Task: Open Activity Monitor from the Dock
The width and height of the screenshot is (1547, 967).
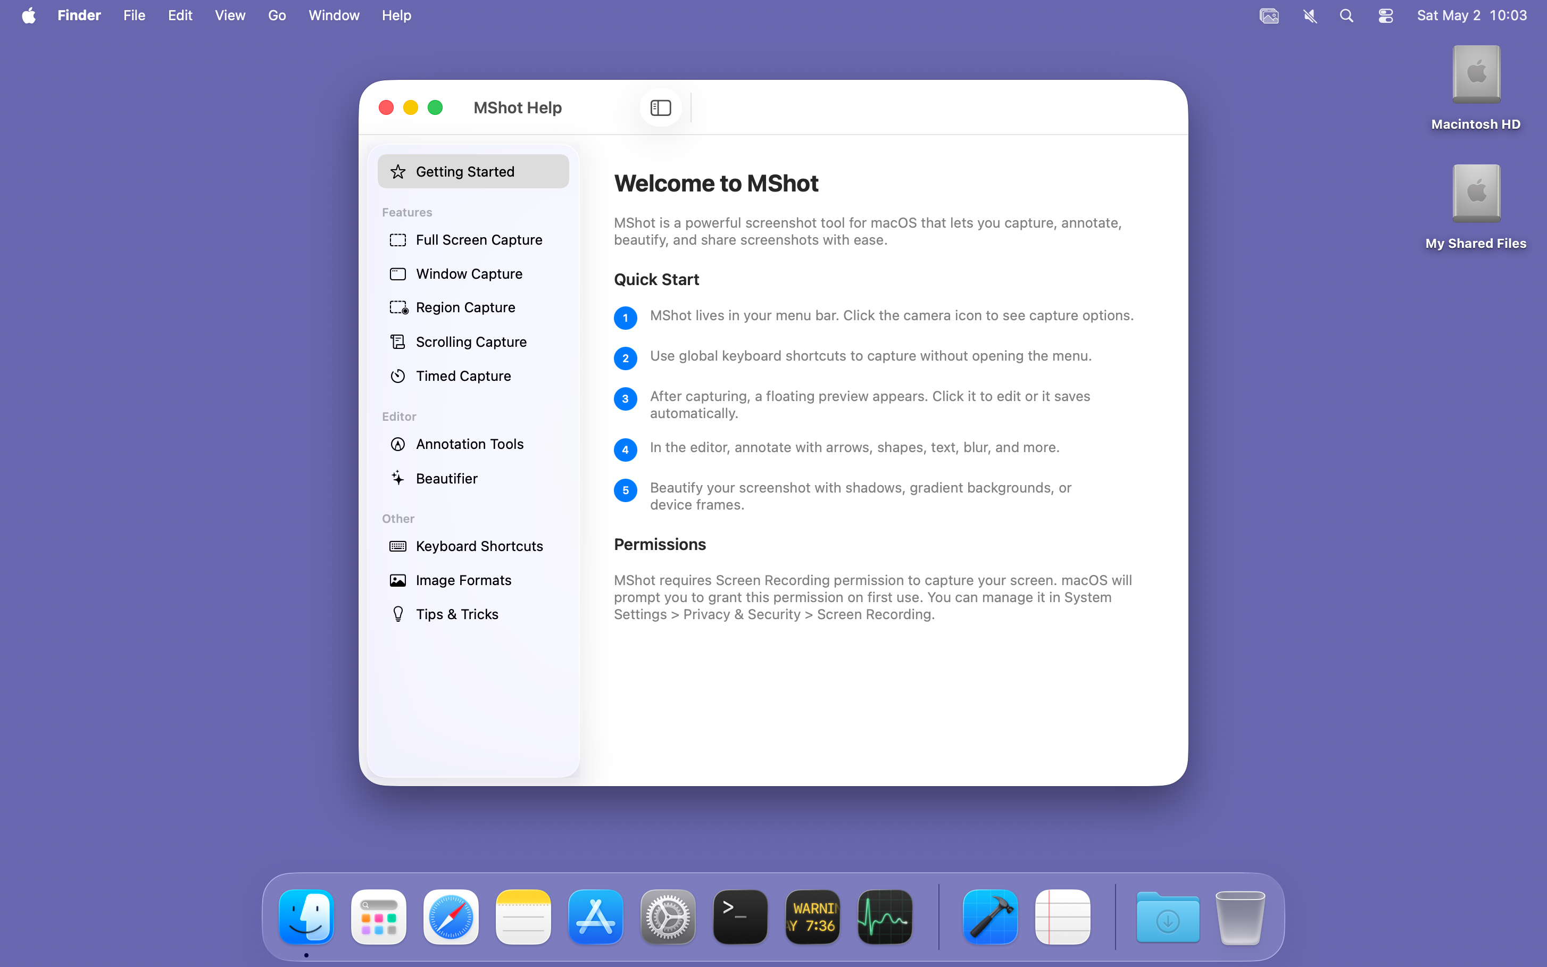Action: pos(885,916)
